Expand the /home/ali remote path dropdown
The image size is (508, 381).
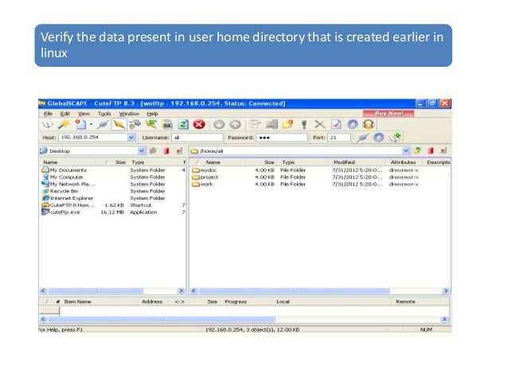pyautogui.click(x=406, y=151)
